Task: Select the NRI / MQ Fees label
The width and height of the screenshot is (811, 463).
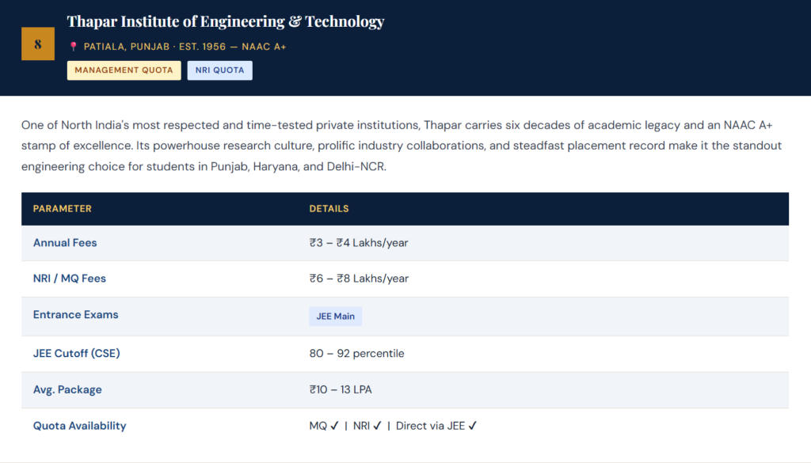Action: point(70,279)
